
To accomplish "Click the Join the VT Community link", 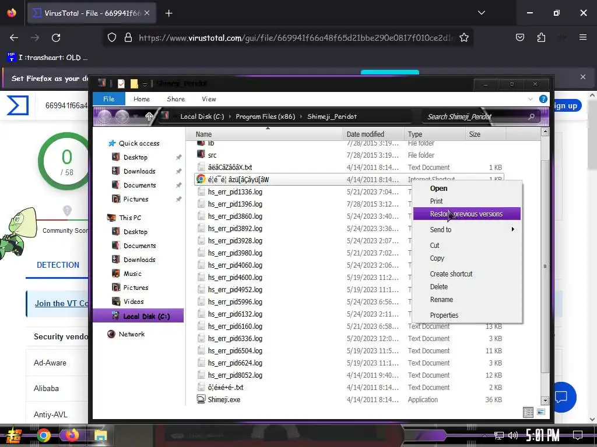I will pyautogui.click(x=61, y=303).
